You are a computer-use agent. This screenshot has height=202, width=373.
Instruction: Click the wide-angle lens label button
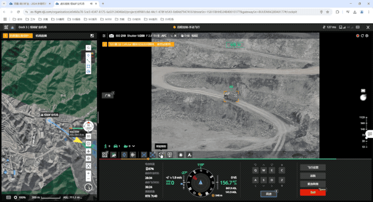pos(108,96)
